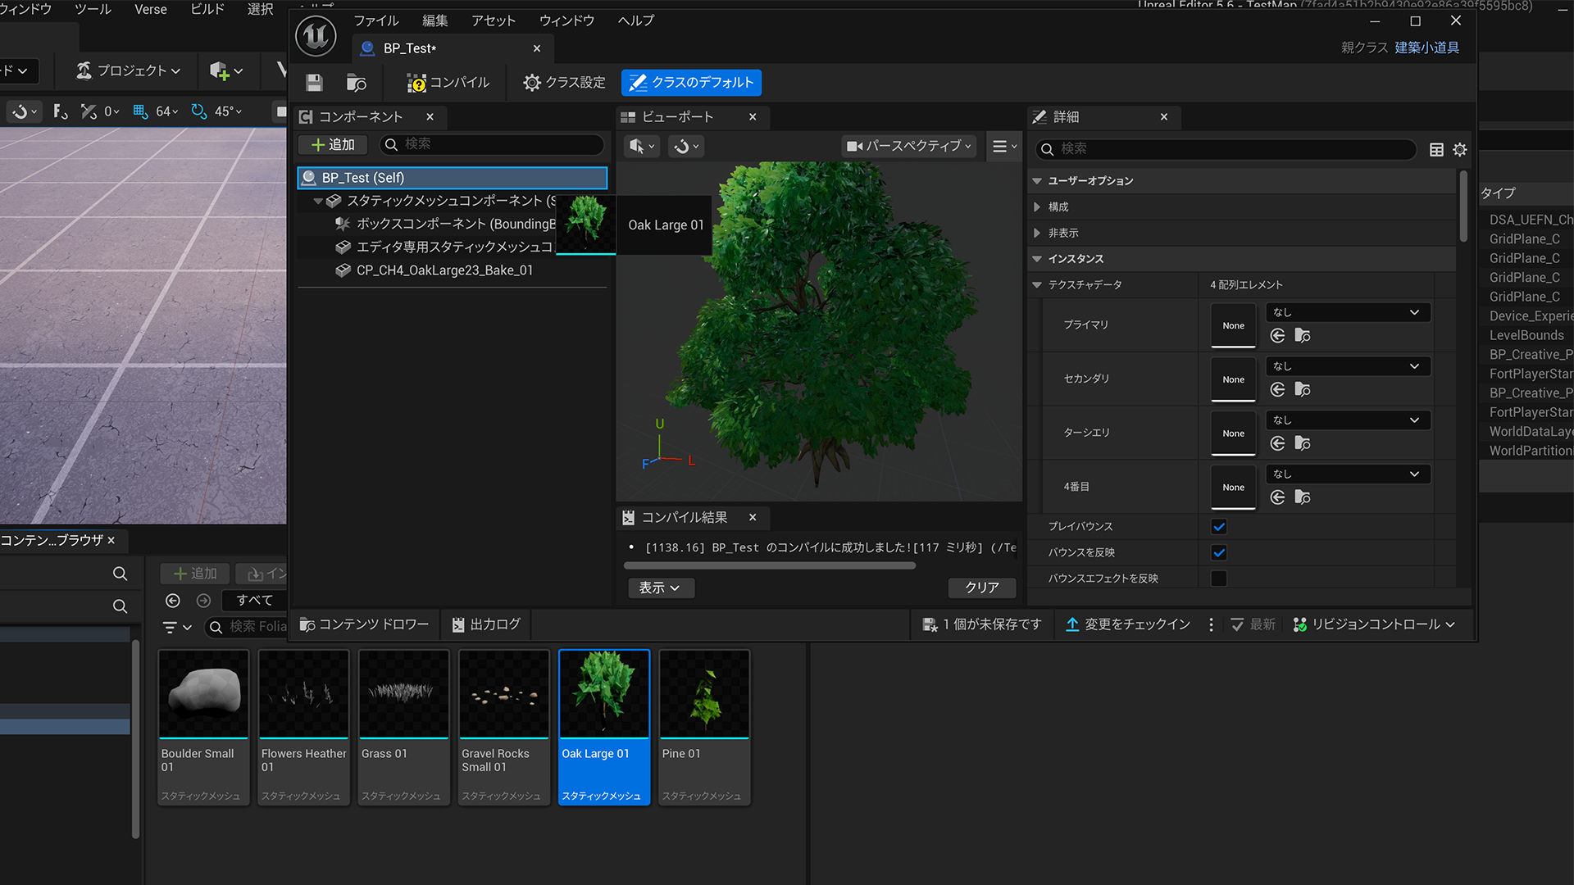Collapse the インスタンス section

1037,259
